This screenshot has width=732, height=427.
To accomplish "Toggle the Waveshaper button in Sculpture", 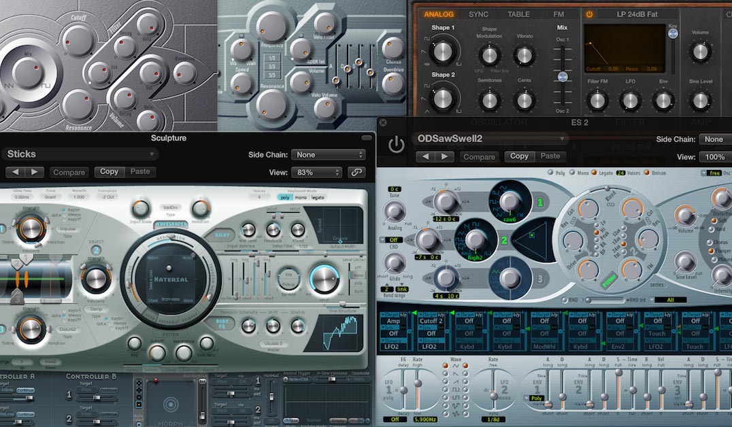I will tap(171, 224).
